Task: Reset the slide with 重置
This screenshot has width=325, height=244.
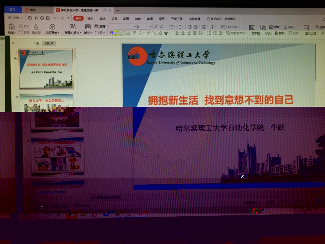Action: point(100,26)
